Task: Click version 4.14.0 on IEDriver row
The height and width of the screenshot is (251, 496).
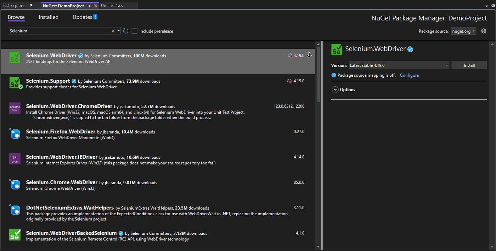Action: point(299,157)
